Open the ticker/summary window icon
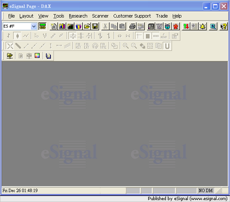The image size is (230, 202). point(151,26)
